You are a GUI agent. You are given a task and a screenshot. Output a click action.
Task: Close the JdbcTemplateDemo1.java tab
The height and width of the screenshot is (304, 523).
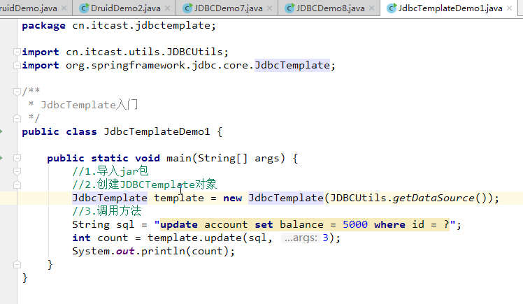(x=509, y=8)
